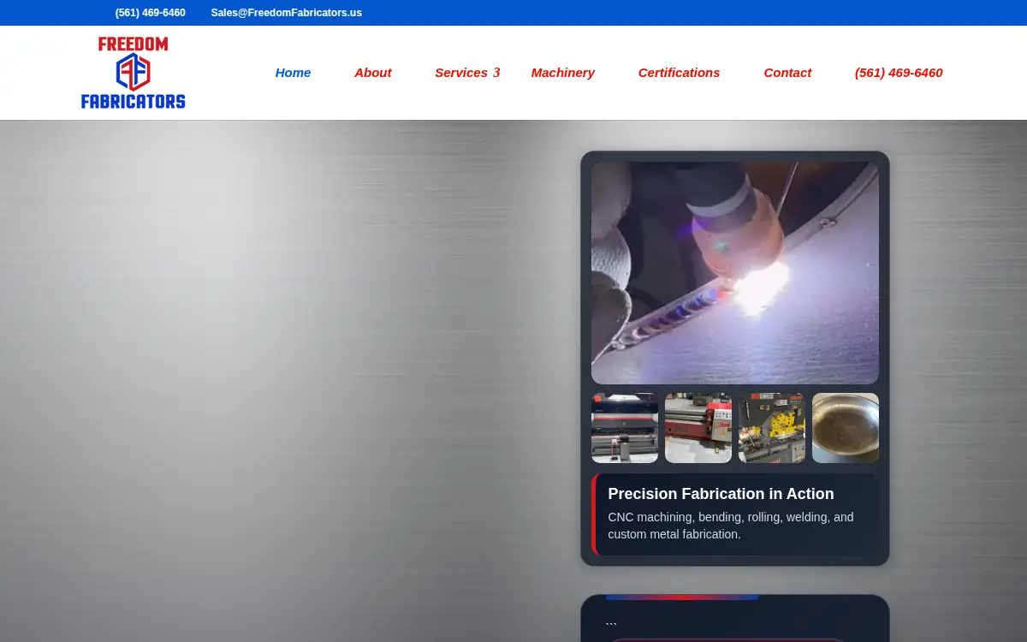The height and width of the screenshot is (642, 1027).
Task: Call (561) 469-6460 from the nav bar
Action: point(899,73)
